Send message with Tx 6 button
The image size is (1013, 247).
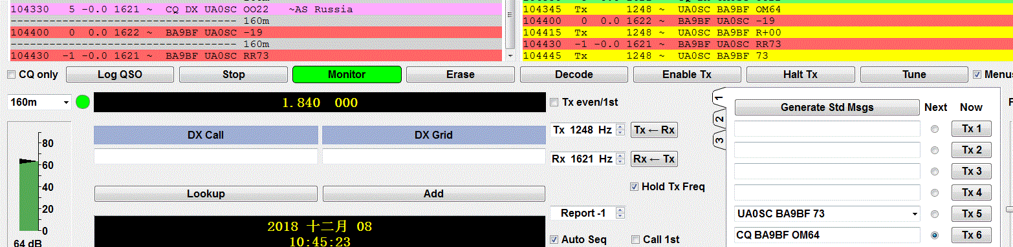971,235
